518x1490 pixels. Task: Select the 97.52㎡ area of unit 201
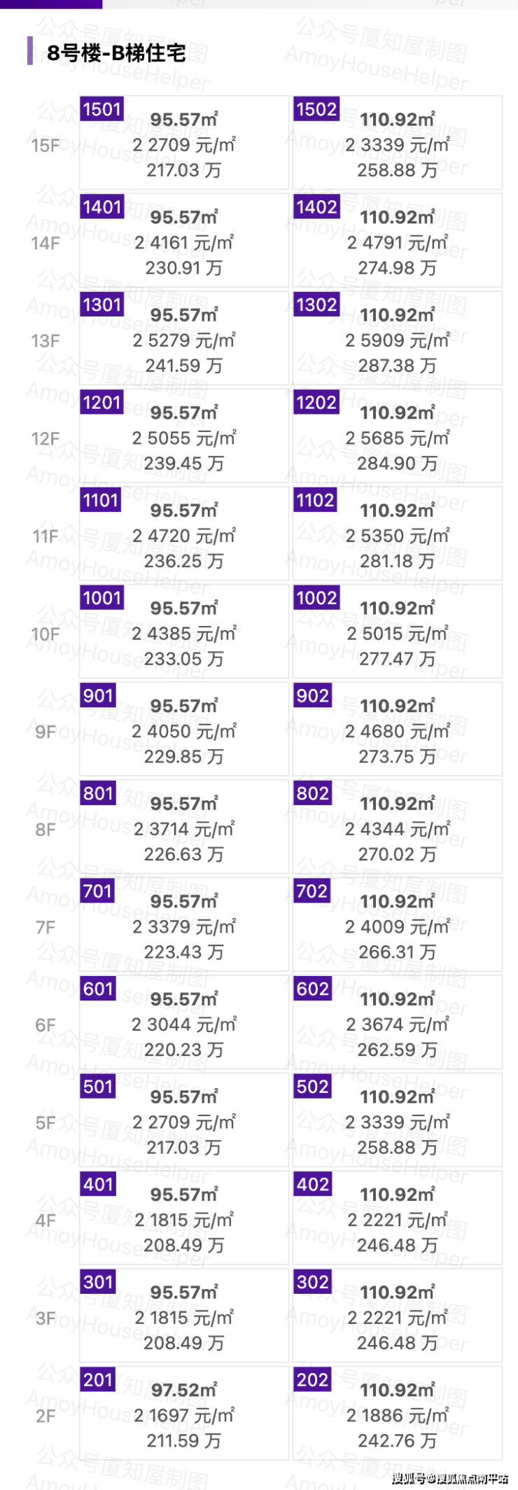click(183, 1390)
